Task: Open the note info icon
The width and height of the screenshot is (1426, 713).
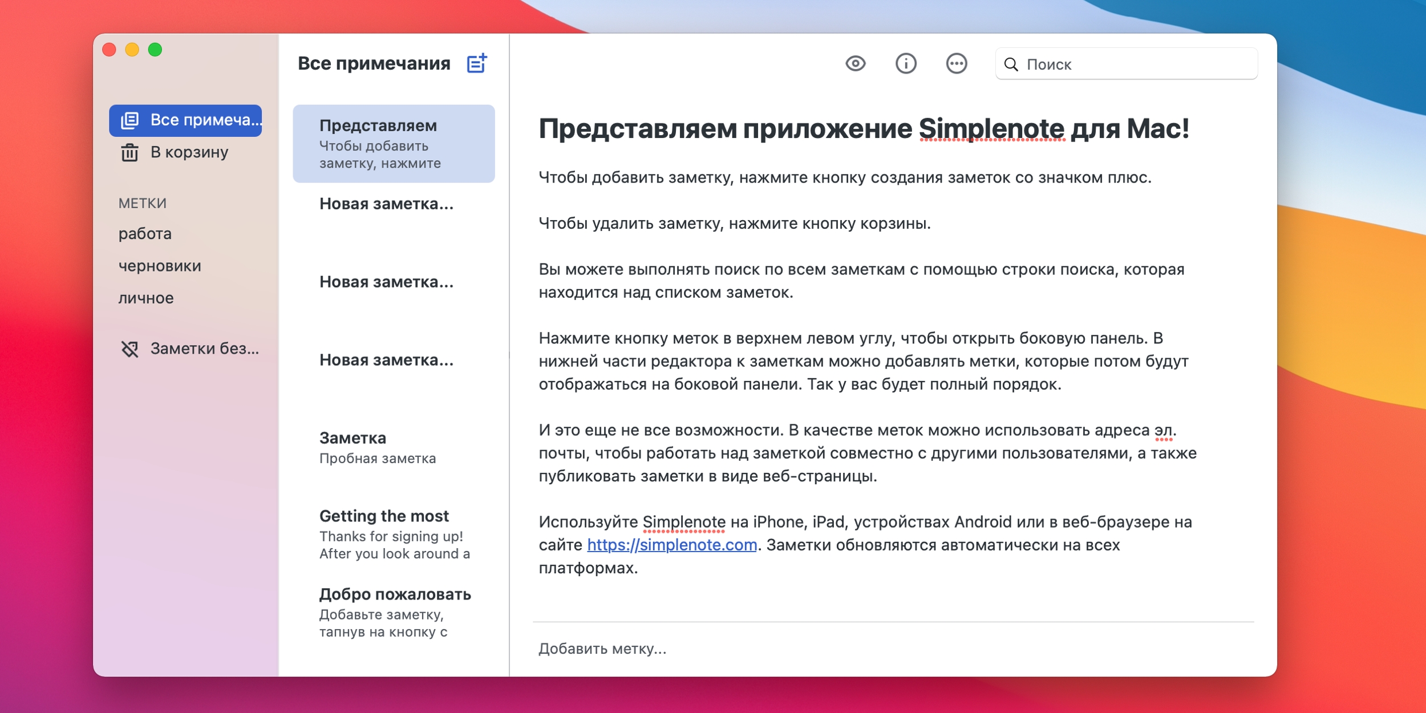Action: [905, 63]
